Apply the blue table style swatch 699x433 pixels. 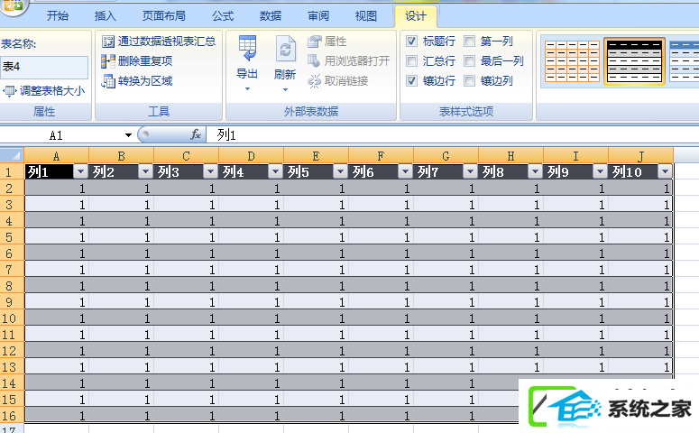(x=685, y=61)
